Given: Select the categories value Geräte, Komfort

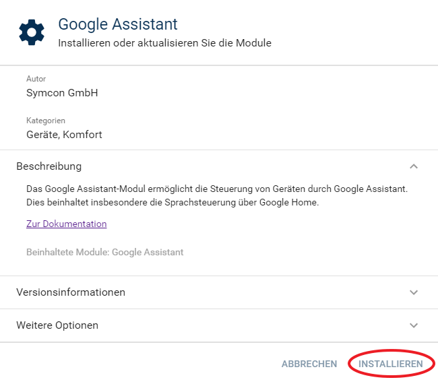Looking at the screenshot, I should (x=64, y=135).
